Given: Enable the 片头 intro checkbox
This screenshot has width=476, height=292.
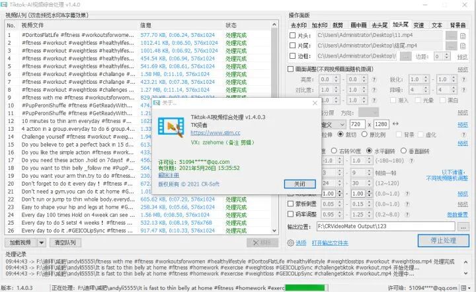Looking at the screenshot, I should 292,36.
